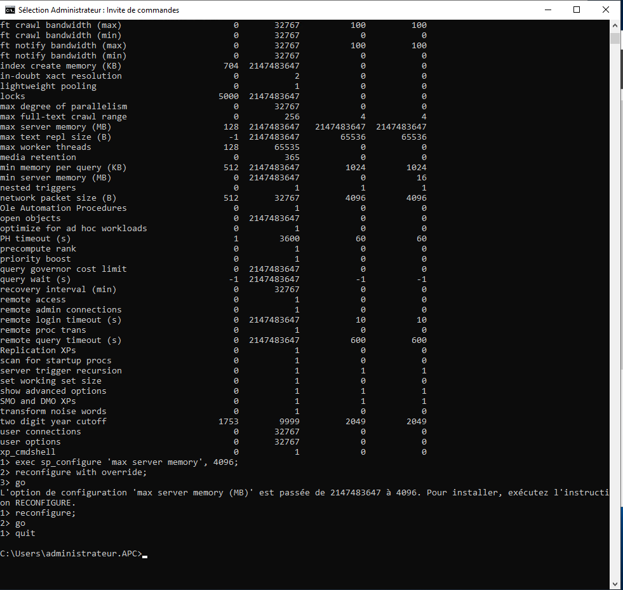The width and height of the screenshot is (623, 590).
Task: Click 'reconfigure with override;' command line
Action: tap(74, 472)
